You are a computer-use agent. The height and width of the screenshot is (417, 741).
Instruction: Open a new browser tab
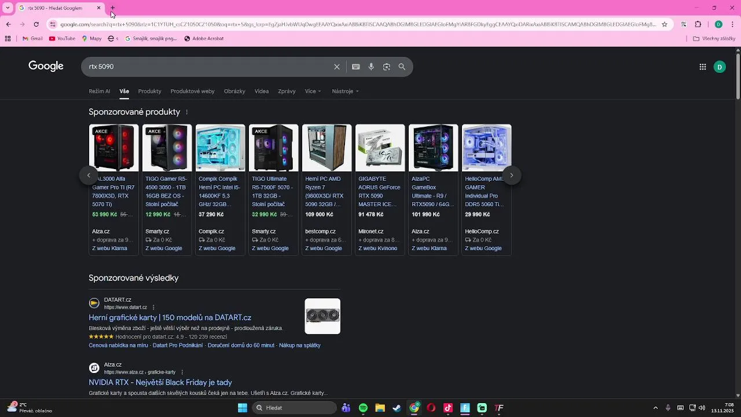pos(113,8)
